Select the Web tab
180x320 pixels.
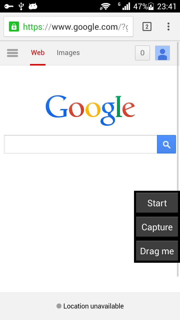click(x=38, y=53)
